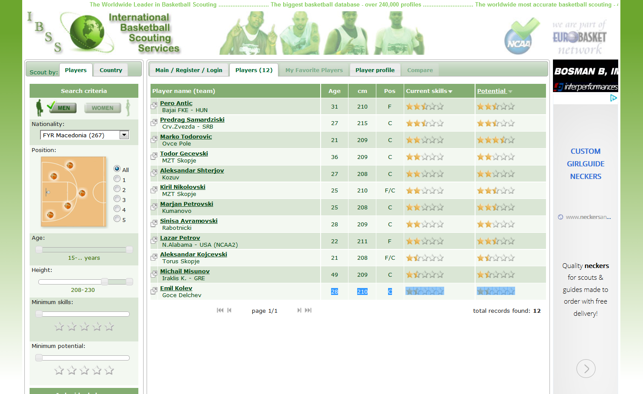This screenshot has width=643, height=394.
Task: Open the Nationality dropdown list
Action: 124,135
